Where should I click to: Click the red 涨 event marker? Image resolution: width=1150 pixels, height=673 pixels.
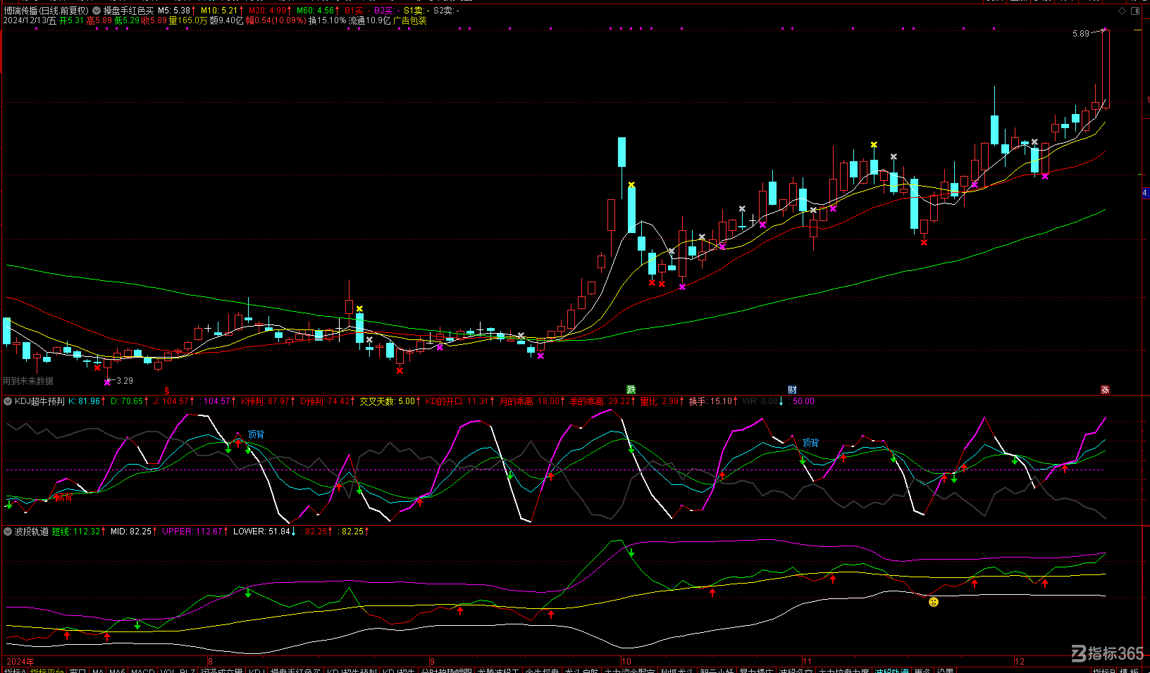(x=1105, y=389)
